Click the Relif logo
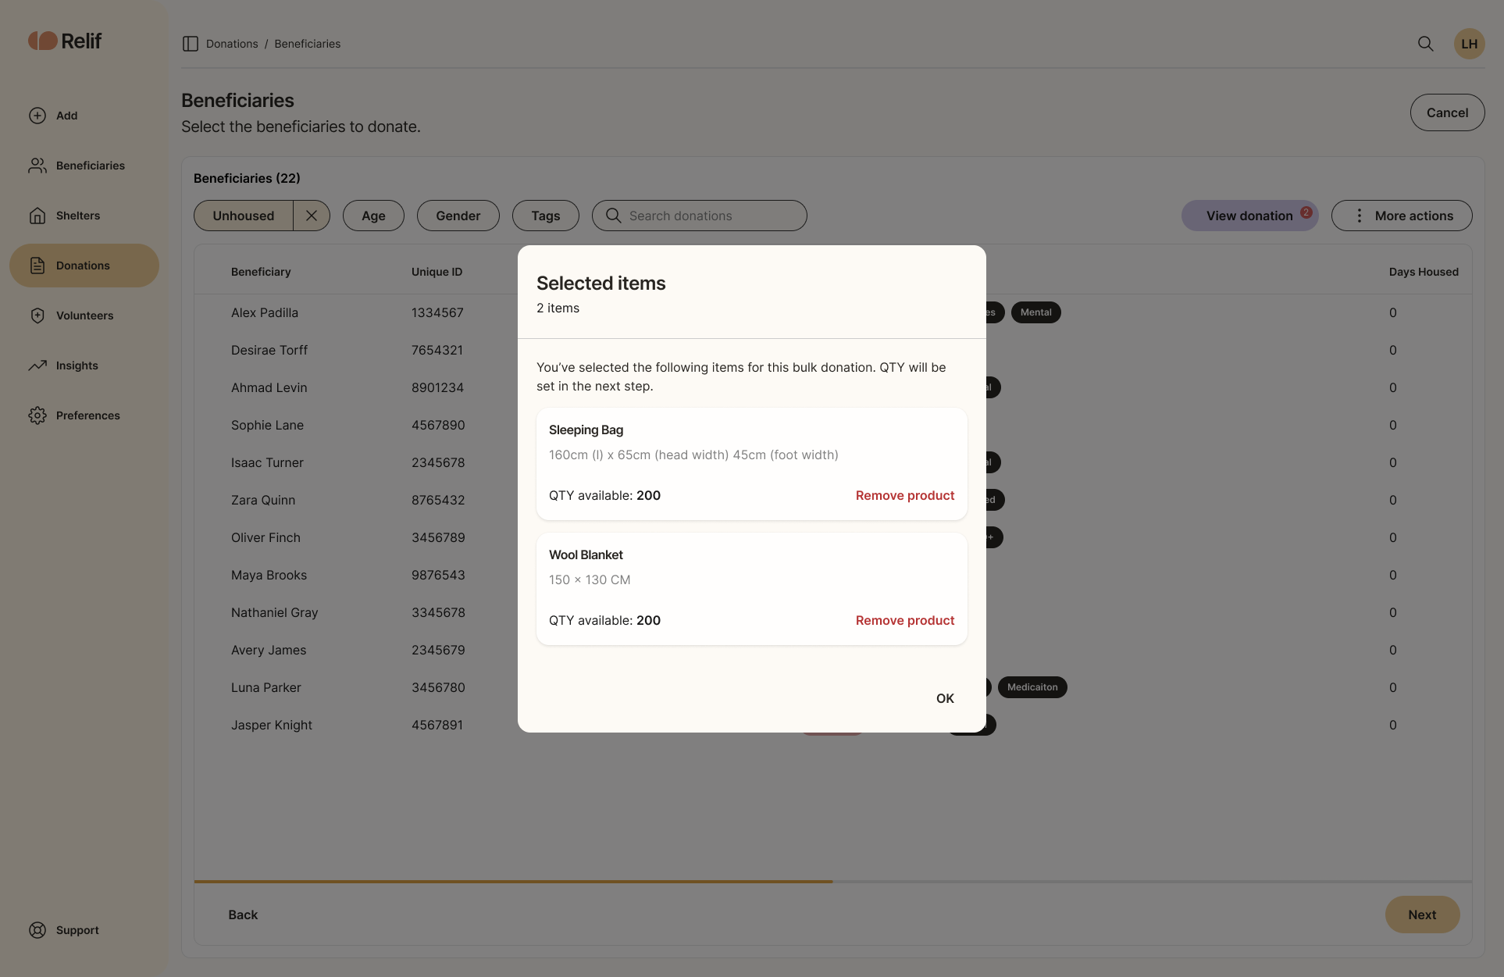 (x=65, y=41)
